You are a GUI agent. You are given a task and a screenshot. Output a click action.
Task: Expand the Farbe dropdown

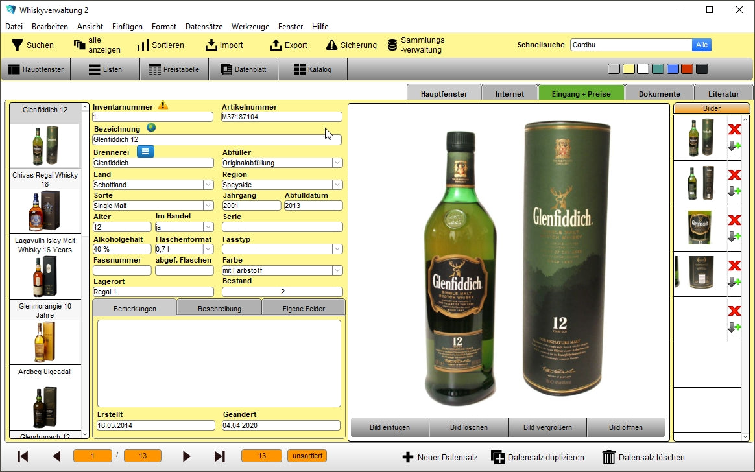[x=337, y=270]
